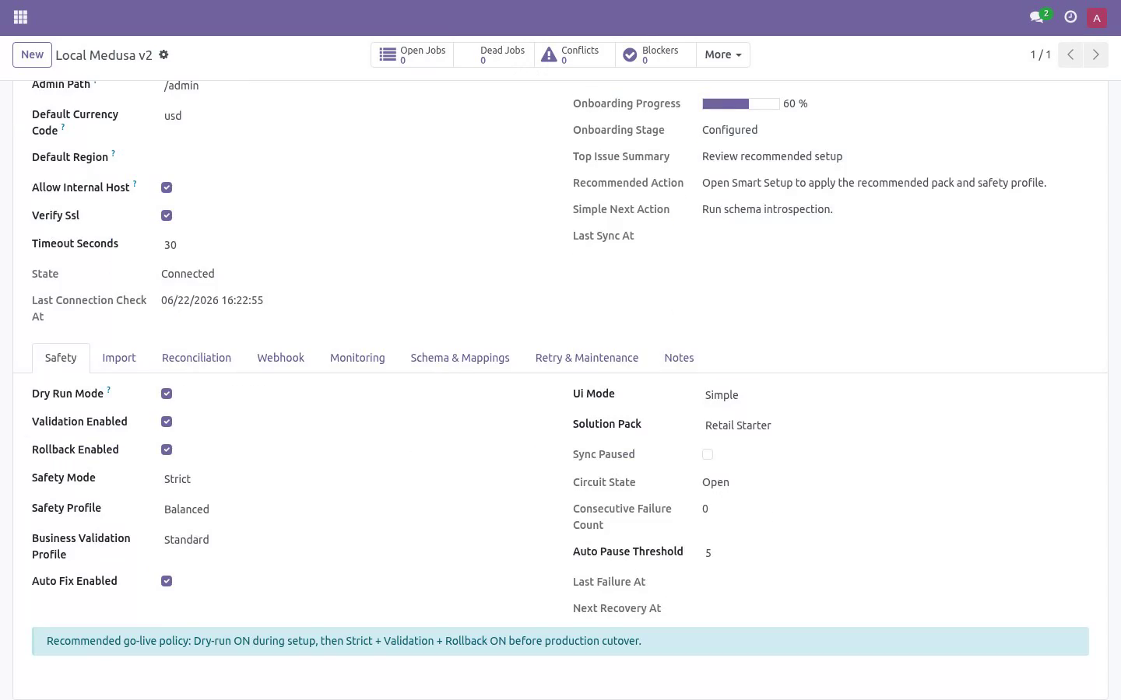Expand the More dropdown menu
The height and width of the screenshot is (700, 1121).
(x=723, y=54)
